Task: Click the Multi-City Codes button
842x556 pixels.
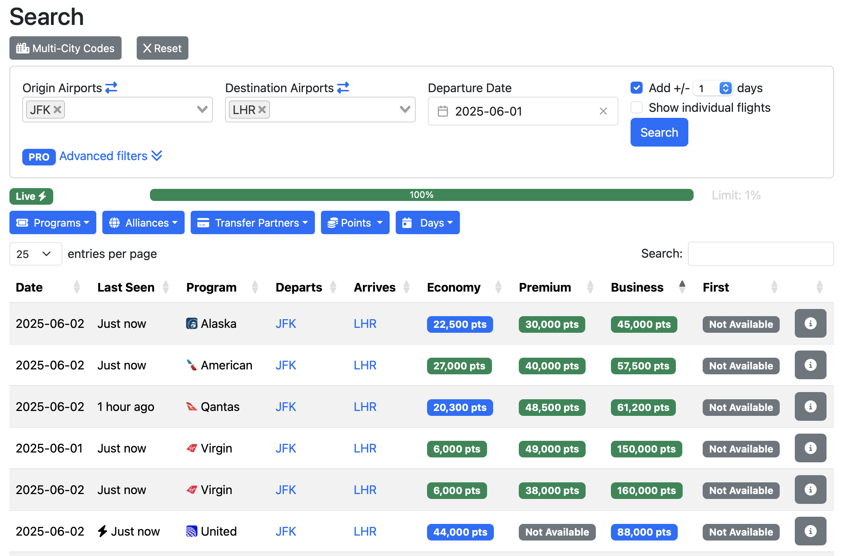Action: (x=65, y=48)
